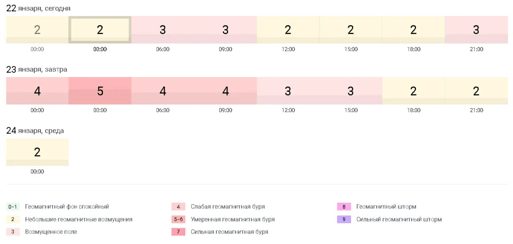The width and height of the screenshot is (513, 244).
Task: Select the 18:00 cell on 23 января
Action: point(414,91)
